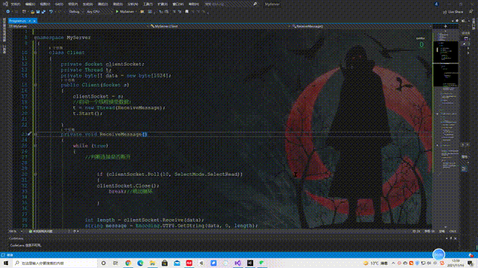This screenshot has height=268, width=478.
Task: Click the navigate backward toolbar icon
Action: click(8, 12)
